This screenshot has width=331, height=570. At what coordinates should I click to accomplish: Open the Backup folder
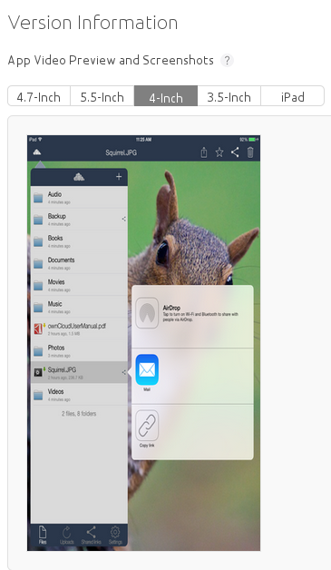coord(79,220)
